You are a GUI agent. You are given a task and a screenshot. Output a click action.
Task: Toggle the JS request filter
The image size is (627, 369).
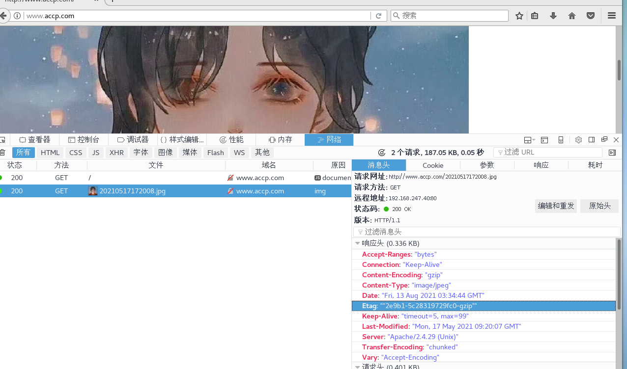click(96, 153)
